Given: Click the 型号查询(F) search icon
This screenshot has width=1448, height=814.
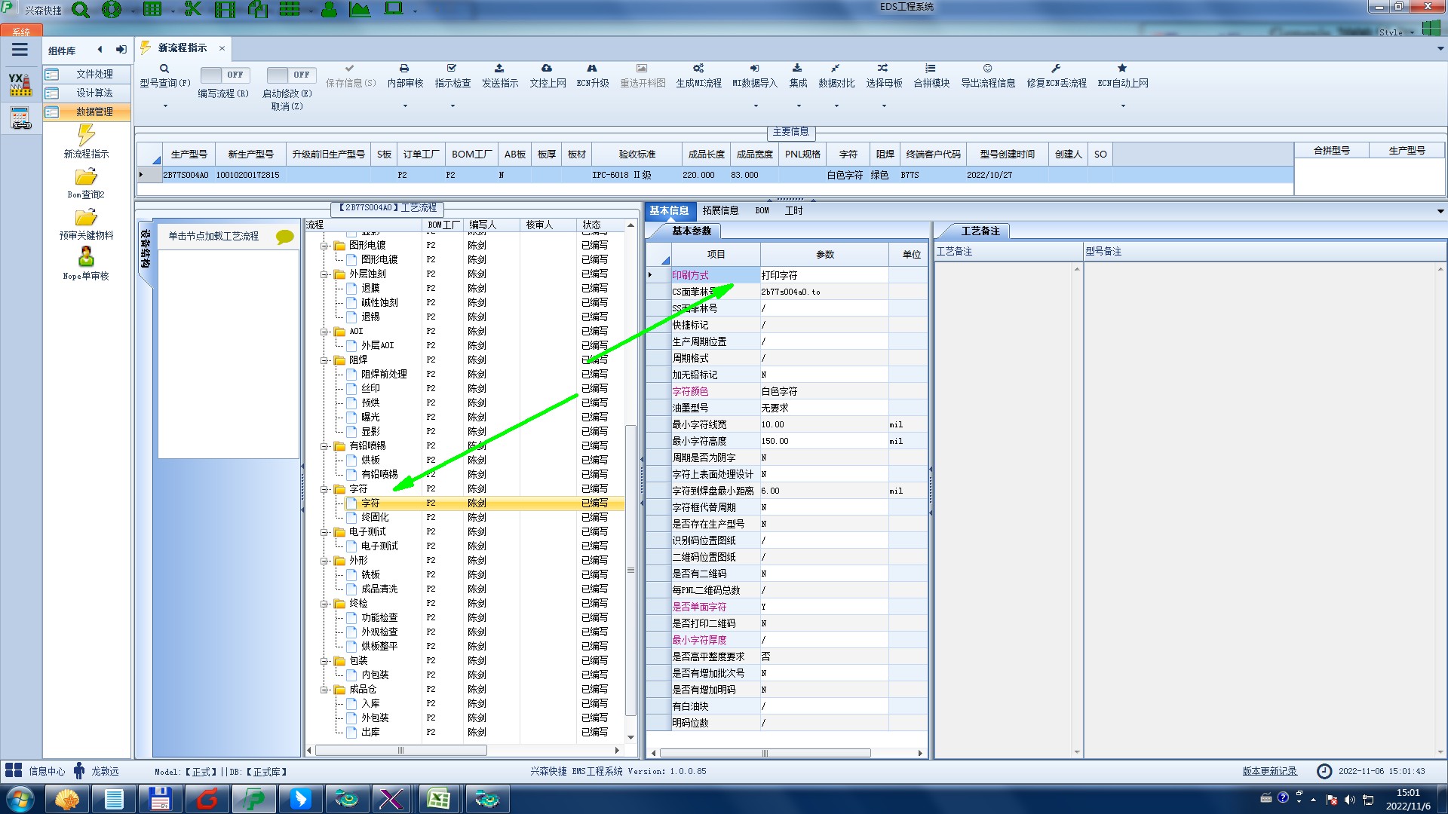Looking at the screenshot, I should point(164,69).
